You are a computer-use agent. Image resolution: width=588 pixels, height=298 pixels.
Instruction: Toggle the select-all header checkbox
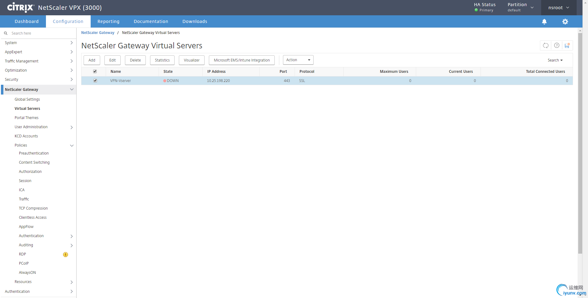(x=95, y=71)
